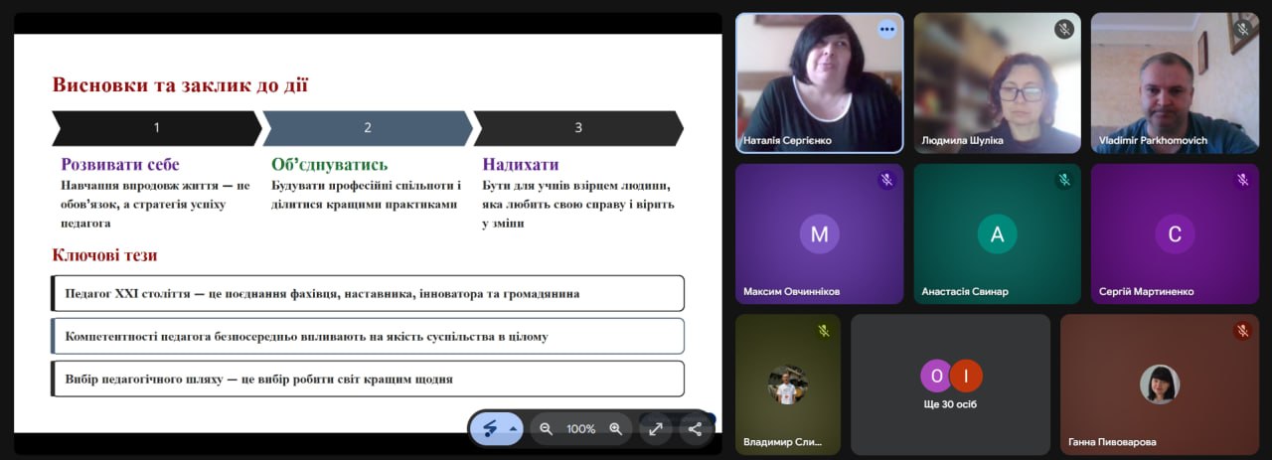The width and height of the screenshot is (1272, 460).
Task: Open more options on Наталія Сергієнко tile
Action: (x=886, y=29)
